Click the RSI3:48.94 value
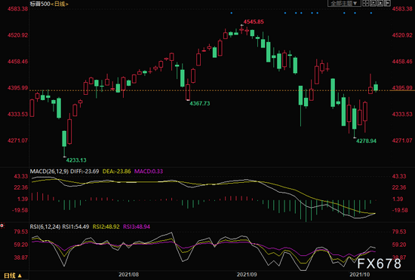Image resolution: width=415 pixels, height=280 pixels. point(137,227)
